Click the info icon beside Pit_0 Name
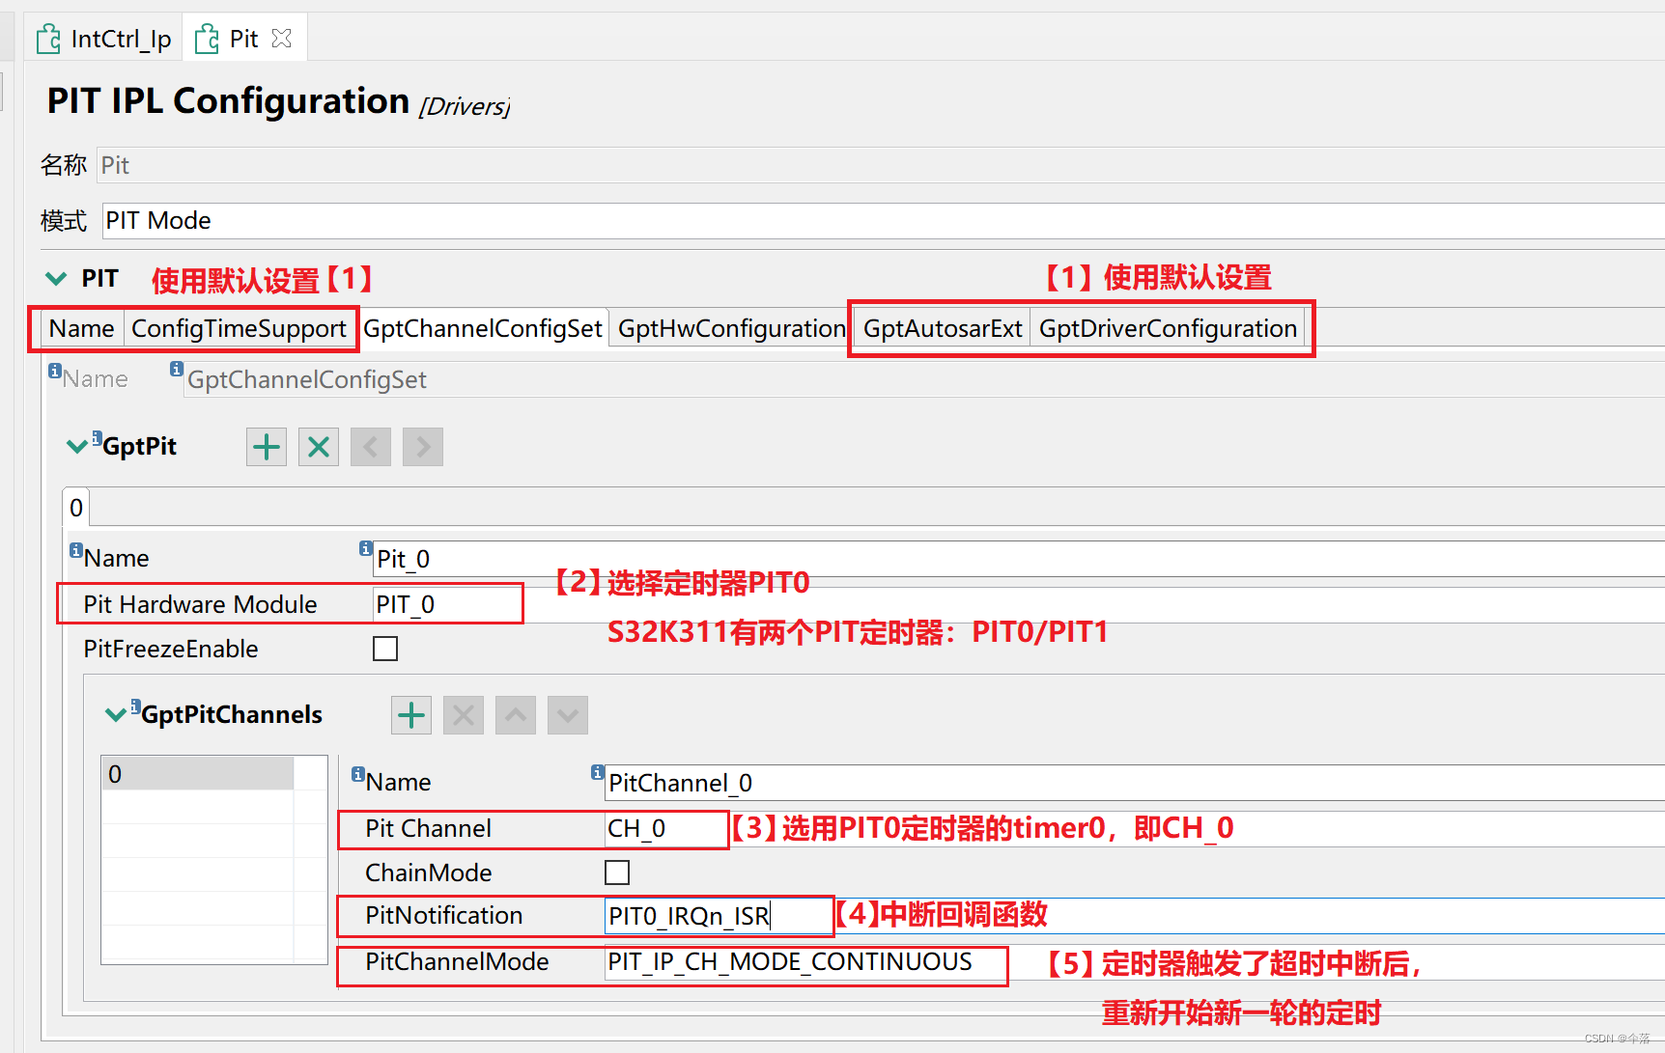The height and width of the screenshot is (1053, 1665). 364,547
